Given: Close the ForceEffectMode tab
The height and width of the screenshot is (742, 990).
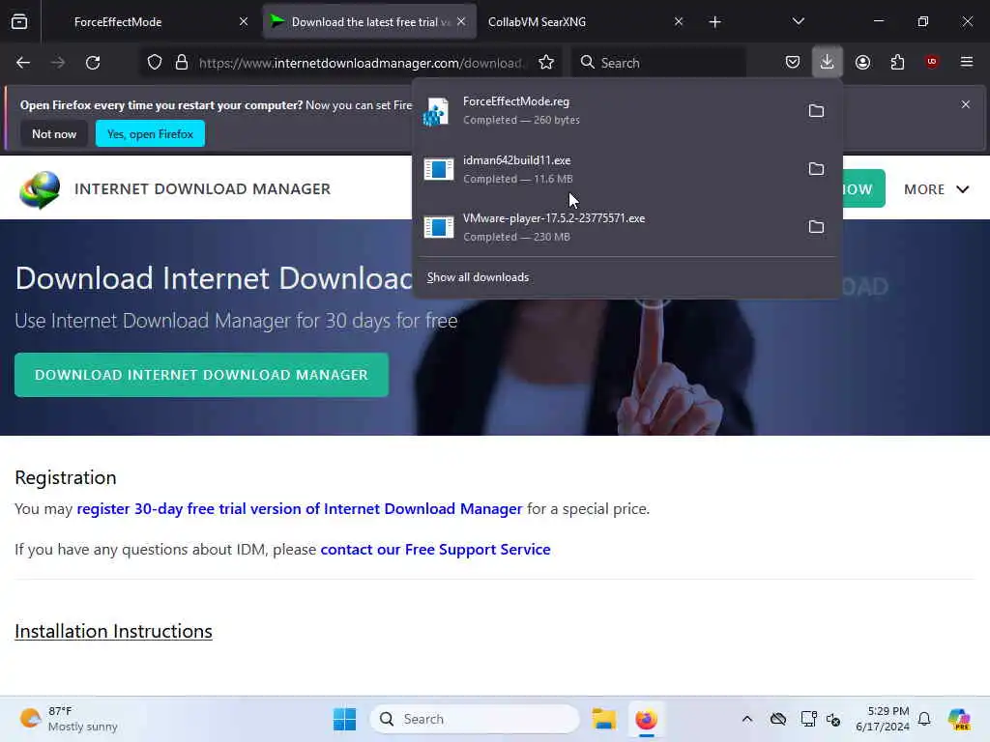Looking at the screenshot, I should pyautogui.click(x=244, y=22).
